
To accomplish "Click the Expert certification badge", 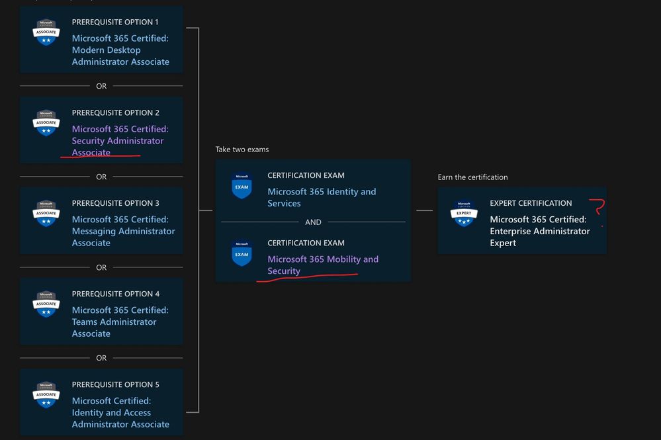I will point(464,213).
